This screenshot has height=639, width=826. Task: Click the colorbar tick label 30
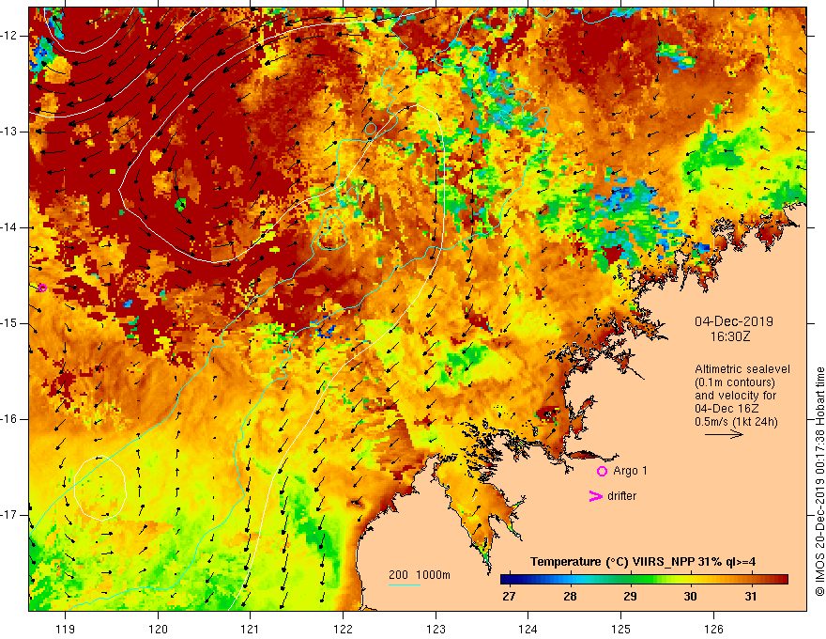690,597
